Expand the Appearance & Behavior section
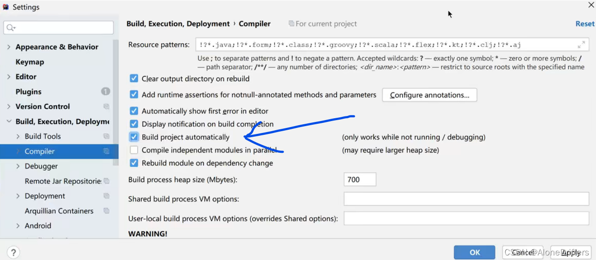 [x=9, y=47]
